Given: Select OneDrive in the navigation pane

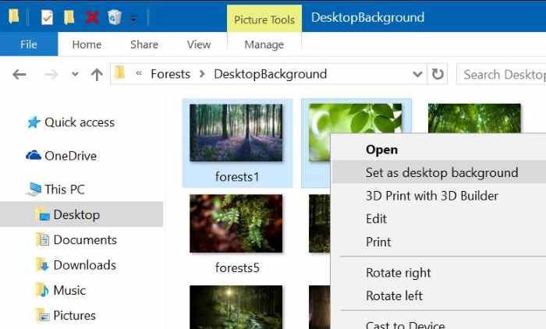Looking at the screenshot, I should [x=71, y=156].
